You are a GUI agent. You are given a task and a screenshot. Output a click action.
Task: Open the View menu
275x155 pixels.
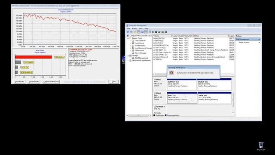tap(141, 28)
